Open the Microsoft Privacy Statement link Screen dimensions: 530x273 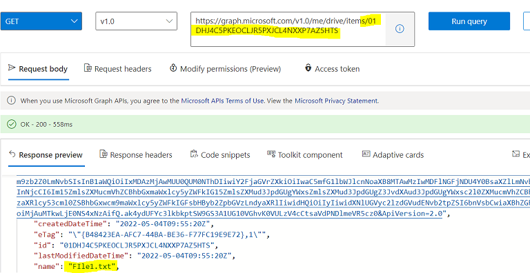click(x=336, y=101)
